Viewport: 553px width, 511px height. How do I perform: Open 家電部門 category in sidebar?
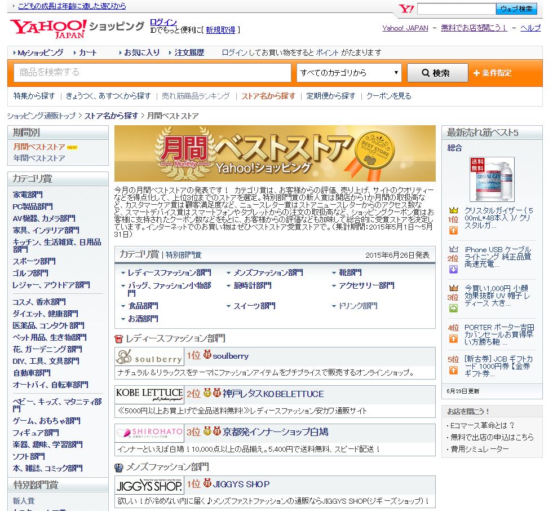tap(28, 195)
